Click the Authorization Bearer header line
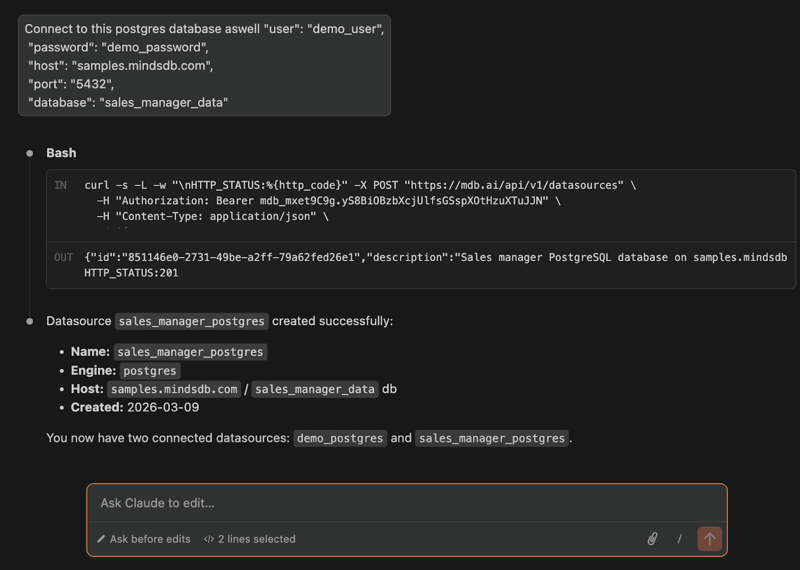800x570 pixels. click(328, 201)
